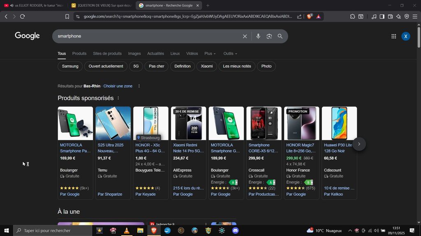
Task: Expand the "Outils" dropdown
Action: (230, 54)
